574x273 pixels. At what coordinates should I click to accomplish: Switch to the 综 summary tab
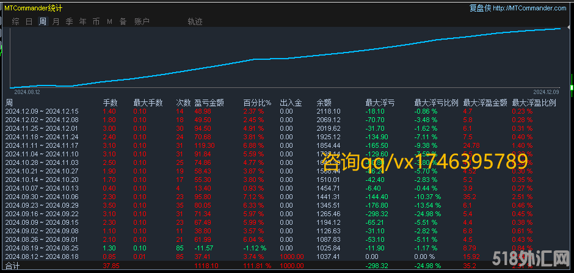tap(15, 21)
